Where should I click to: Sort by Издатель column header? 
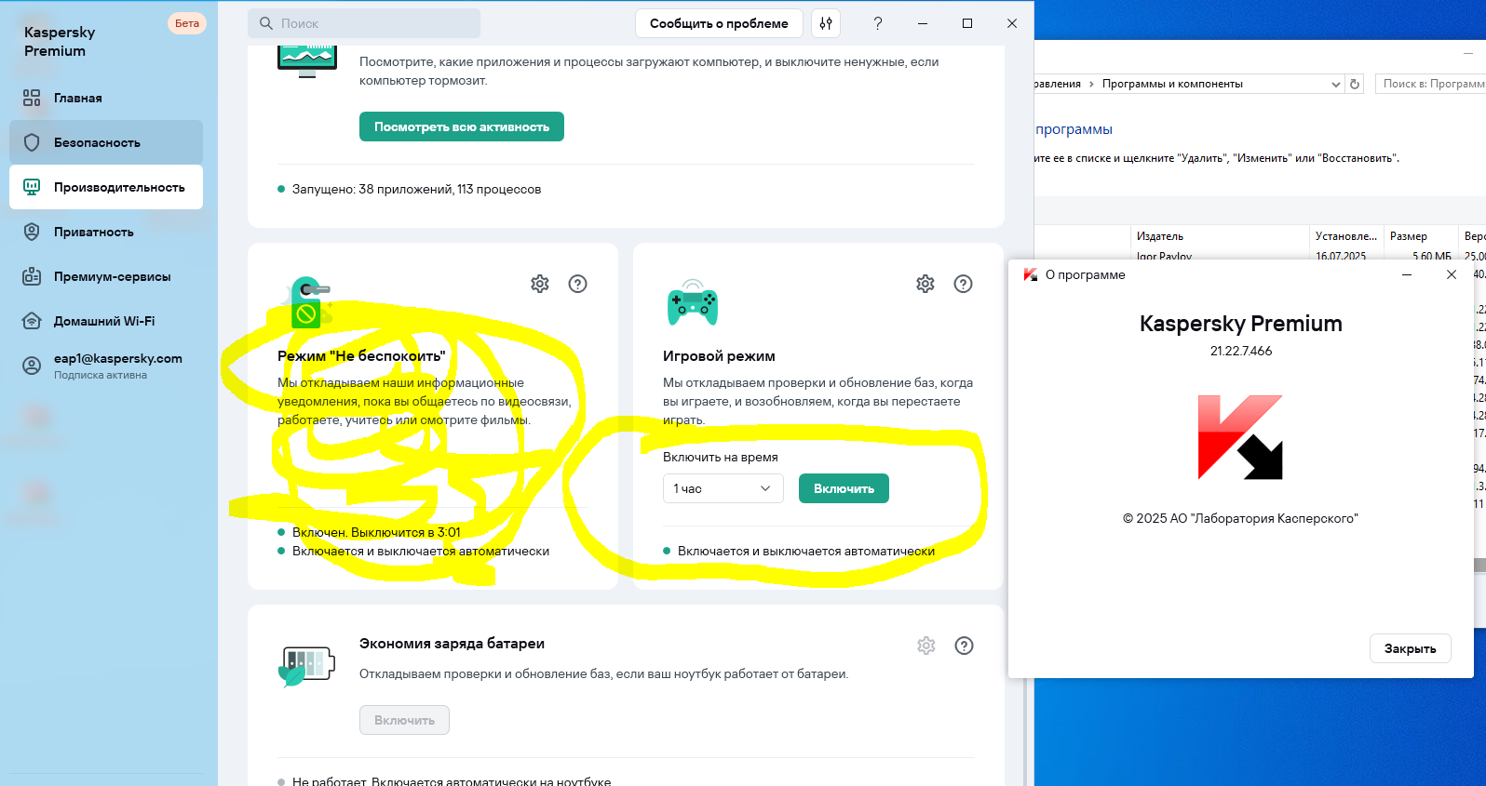coord(1220,236)
